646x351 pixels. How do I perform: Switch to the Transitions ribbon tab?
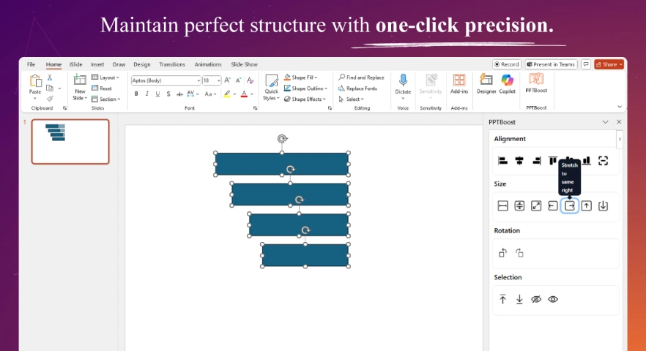point(172,64)
